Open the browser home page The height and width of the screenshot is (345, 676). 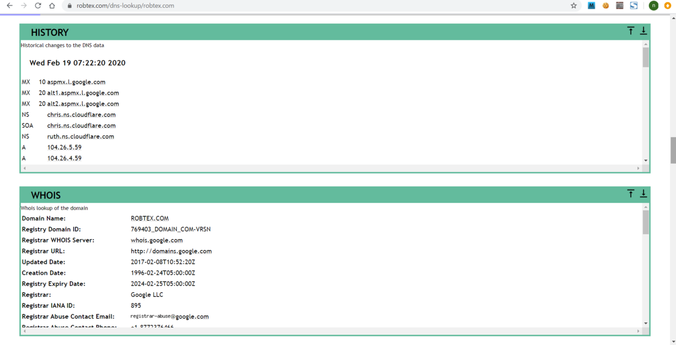(x=51, y=6)
